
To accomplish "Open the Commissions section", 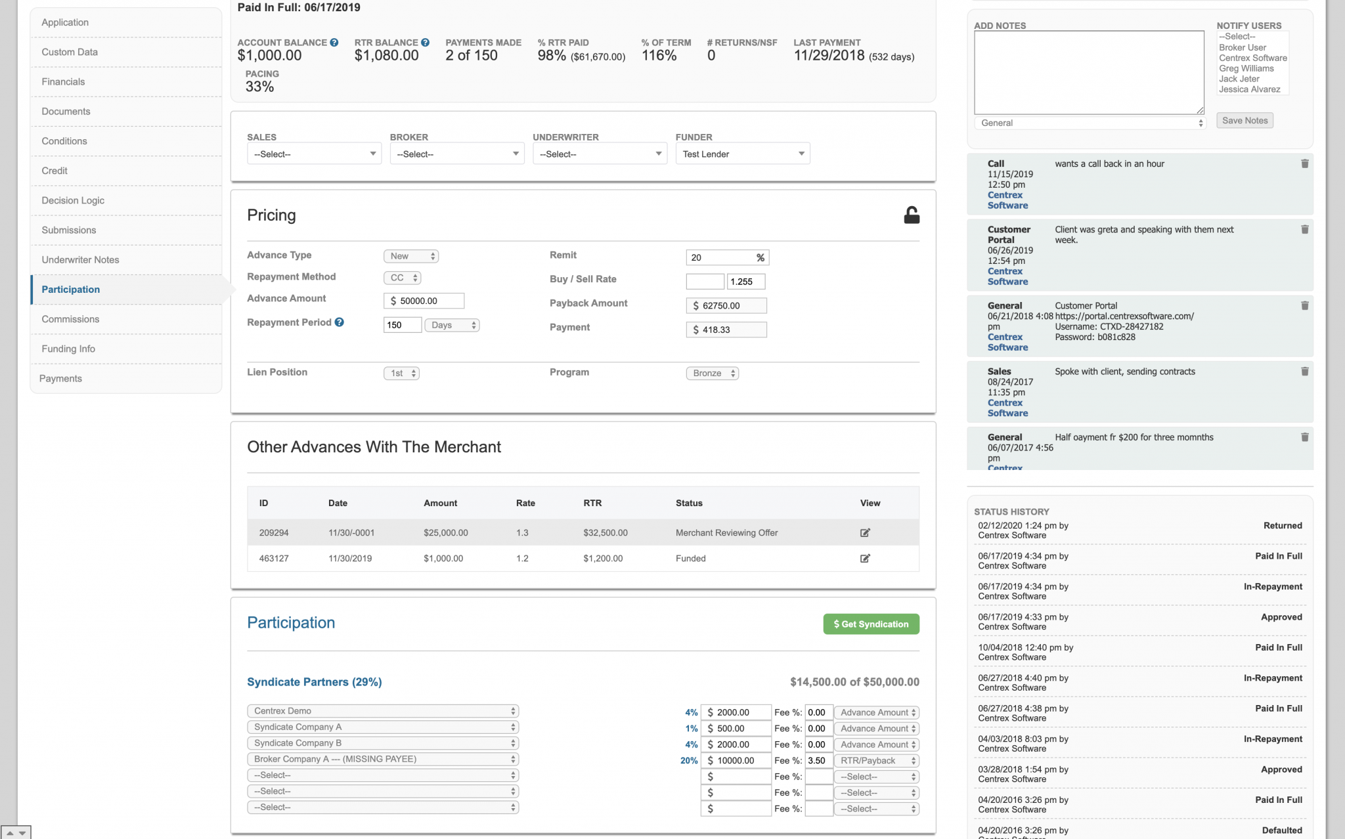I will tap(70, 319).
